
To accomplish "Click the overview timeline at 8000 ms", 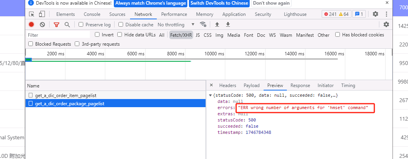I will pos(175,54).
